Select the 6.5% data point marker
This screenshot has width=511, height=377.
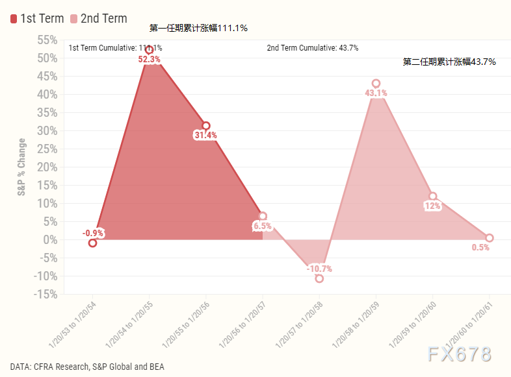(x=263, y=216)
